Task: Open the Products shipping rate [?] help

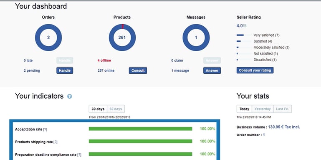Action: coord(55,142)
